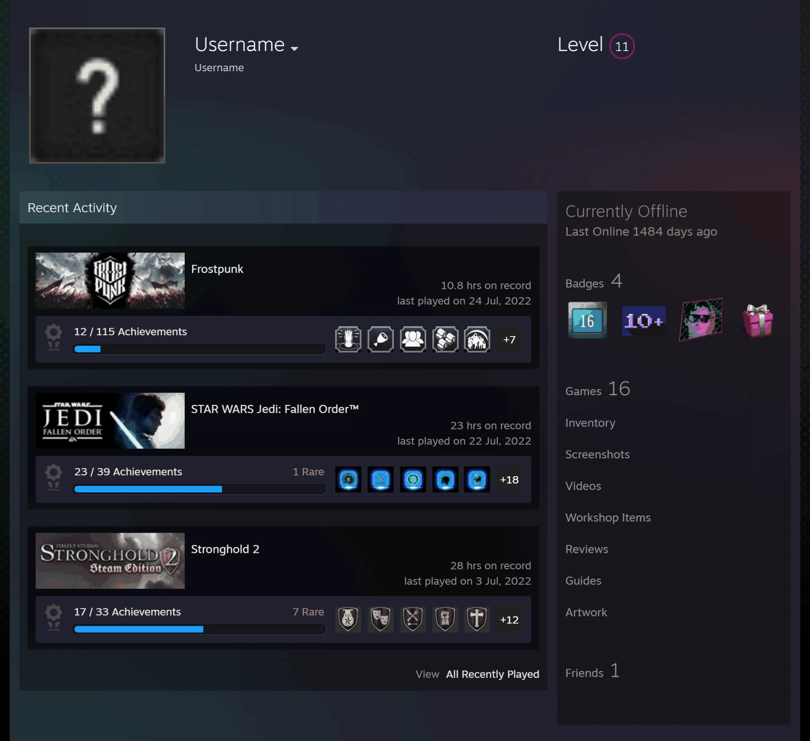This screenshot has height=741, width=810.
Task: Click Frostpunk's group of people achievement icon
Action: tap(413, 339)
